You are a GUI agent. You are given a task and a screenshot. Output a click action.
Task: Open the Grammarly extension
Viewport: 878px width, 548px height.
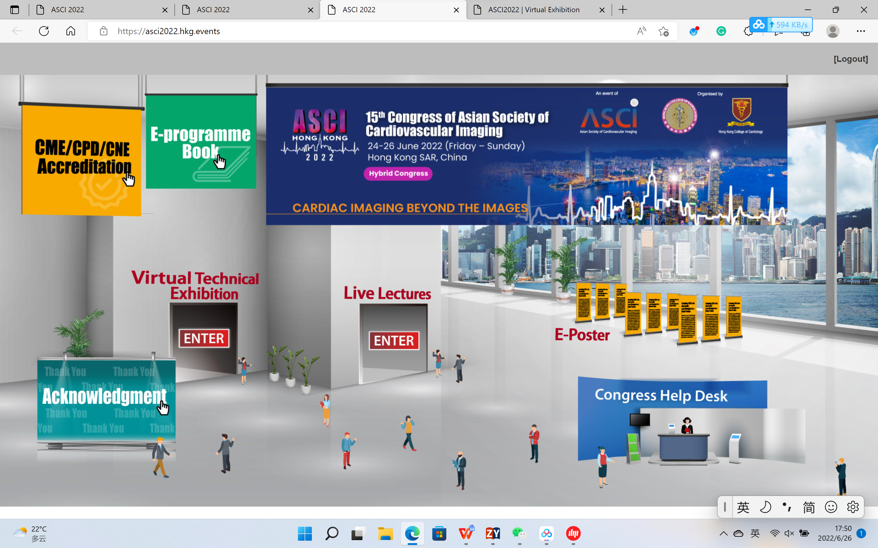(x=721, y=32)
